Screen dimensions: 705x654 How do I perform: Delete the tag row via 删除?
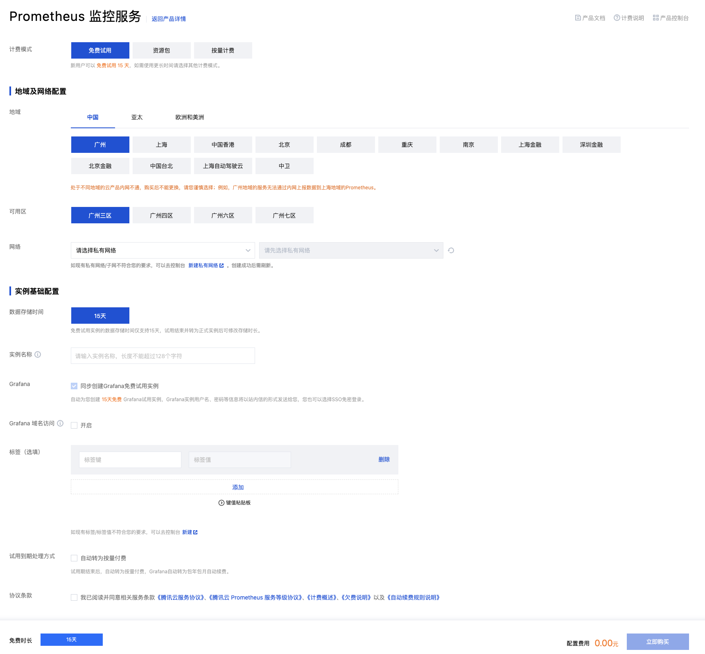[384, 460]
